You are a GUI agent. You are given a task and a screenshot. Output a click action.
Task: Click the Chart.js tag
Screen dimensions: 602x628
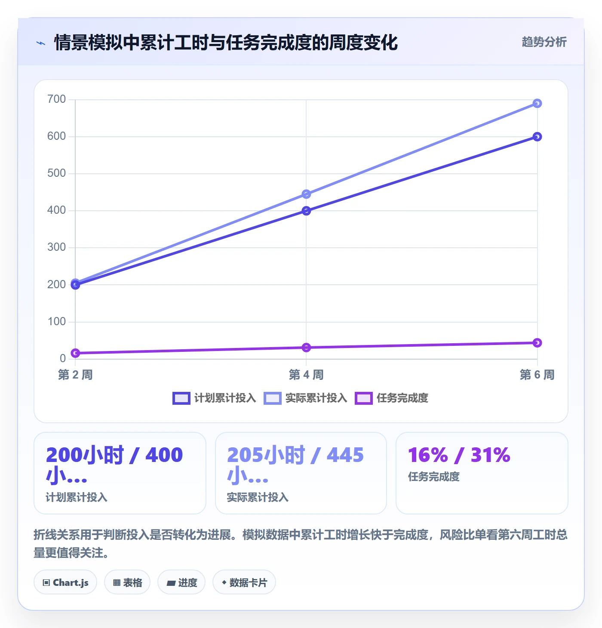[x=65, y=582]
